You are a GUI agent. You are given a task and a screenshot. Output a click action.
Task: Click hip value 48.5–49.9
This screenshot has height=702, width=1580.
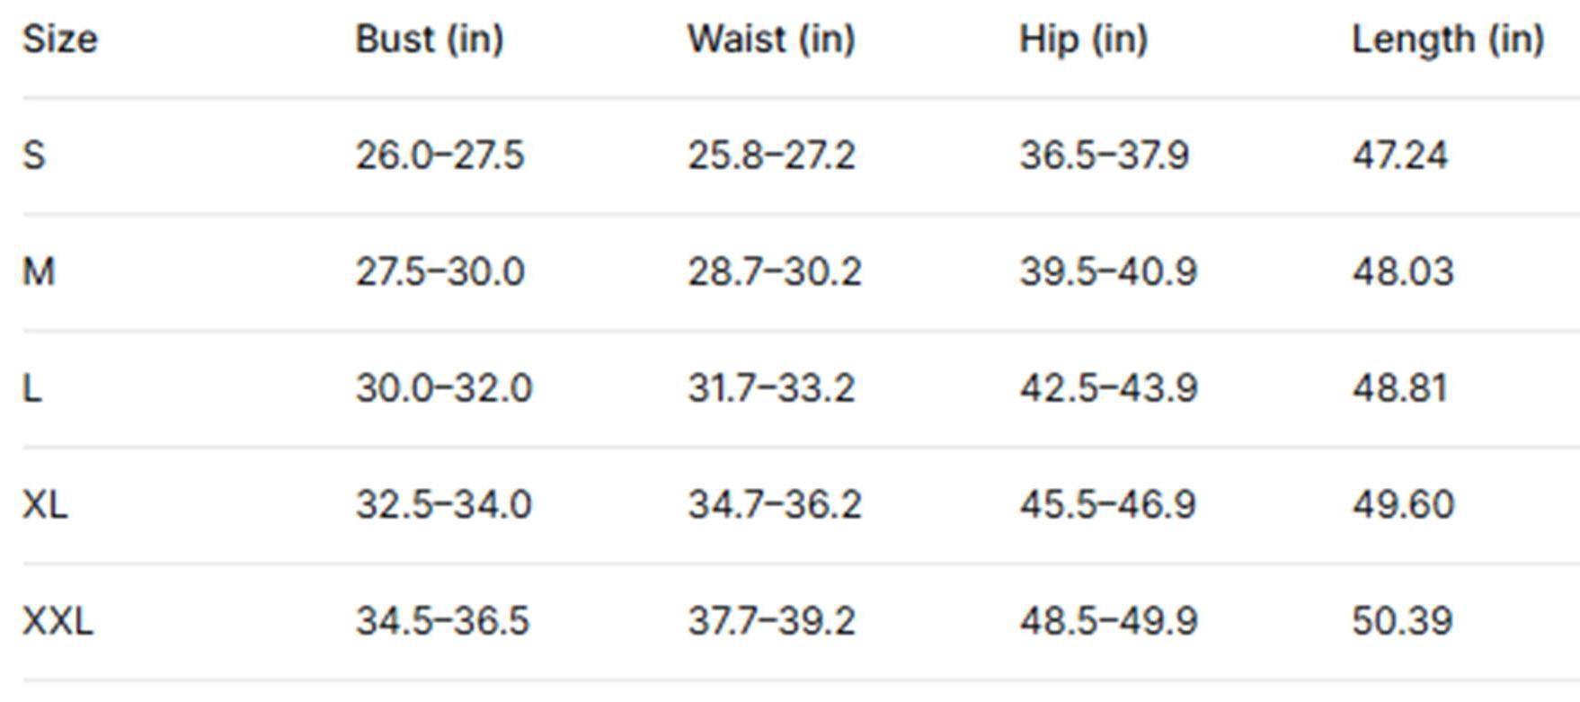tap(1108, 621)
